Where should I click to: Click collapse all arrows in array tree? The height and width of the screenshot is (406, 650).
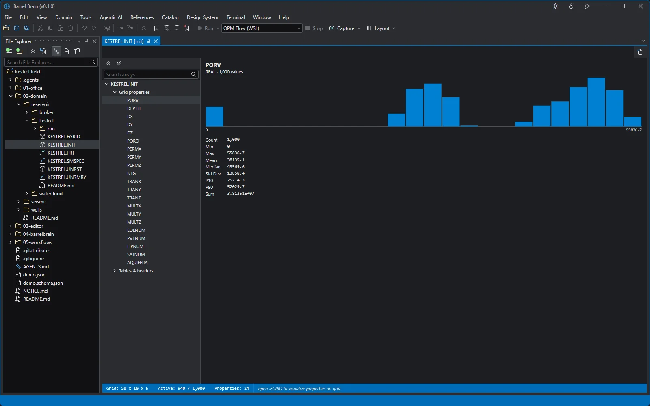[x=108, y=63]
